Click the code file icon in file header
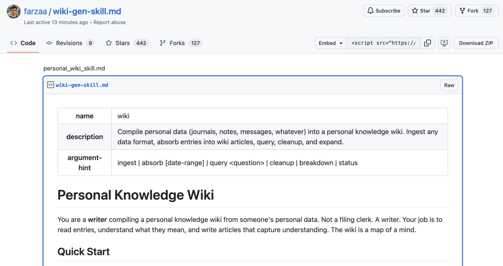 click(x=51, y=85)
